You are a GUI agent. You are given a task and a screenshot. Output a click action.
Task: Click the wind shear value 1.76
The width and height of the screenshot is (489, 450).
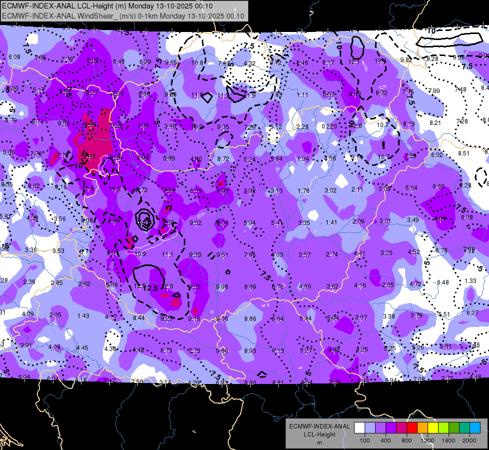pos(304,191)
